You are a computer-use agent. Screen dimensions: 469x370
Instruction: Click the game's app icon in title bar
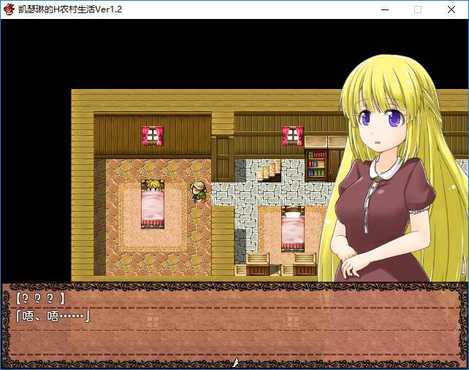(9, 9)
